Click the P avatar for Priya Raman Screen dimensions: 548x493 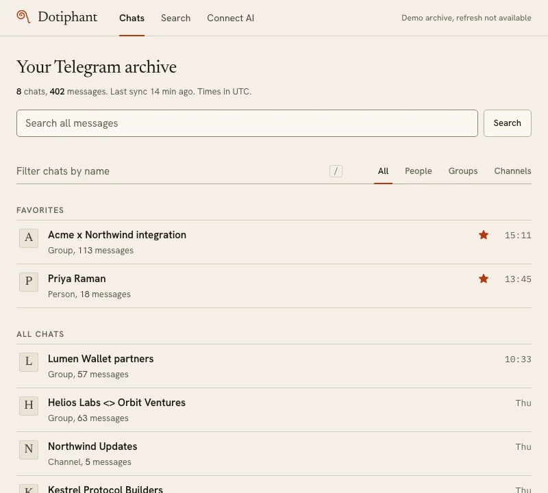[29, 282]
